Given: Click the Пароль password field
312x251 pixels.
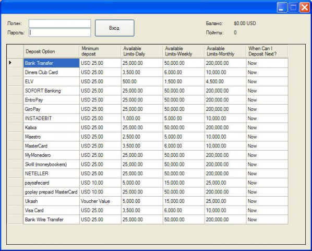Looking at the screenshot, I should click(59, 33).
